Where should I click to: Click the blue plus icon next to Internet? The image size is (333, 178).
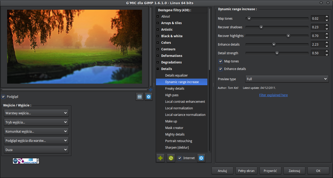coord(201,158)
